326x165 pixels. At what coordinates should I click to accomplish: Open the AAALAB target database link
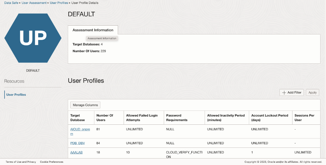pos(76,152)
